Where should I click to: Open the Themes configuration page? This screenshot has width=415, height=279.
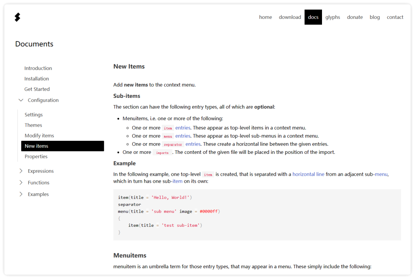33,125
